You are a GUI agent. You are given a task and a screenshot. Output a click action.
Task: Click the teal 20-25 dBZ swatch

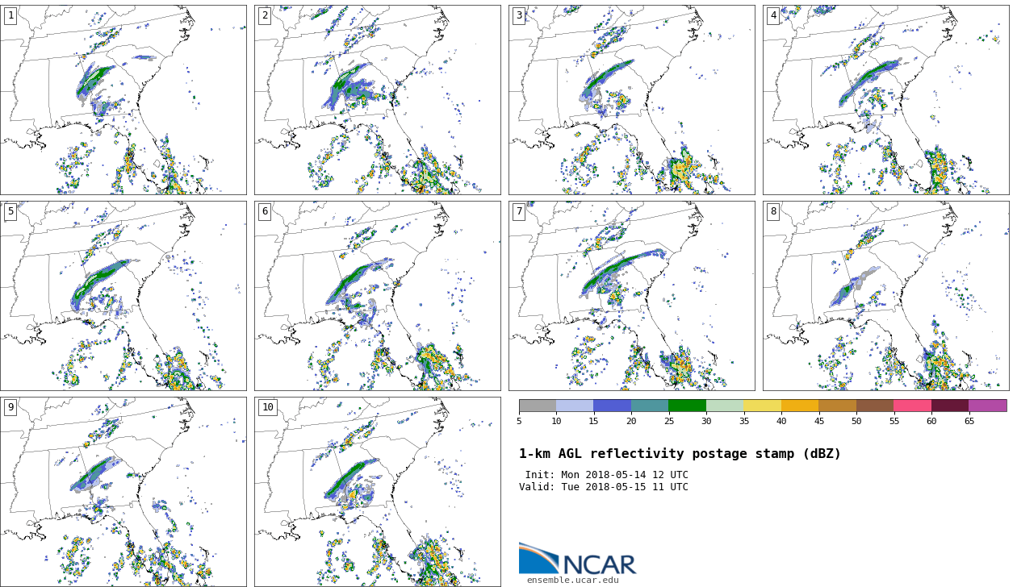pos(650,406)
